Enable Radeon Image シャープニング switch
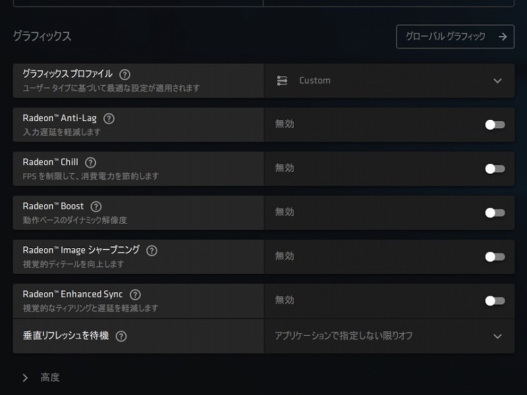The width and height of the screenshot is (527, 395). pos(495,257)
